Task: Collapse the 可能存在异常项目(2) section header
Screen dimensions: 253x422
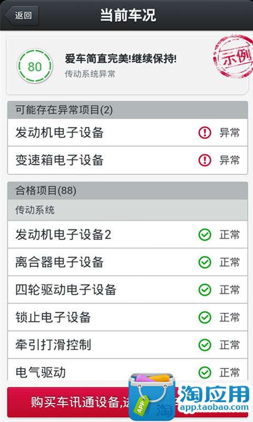Action: coord(128,110)
